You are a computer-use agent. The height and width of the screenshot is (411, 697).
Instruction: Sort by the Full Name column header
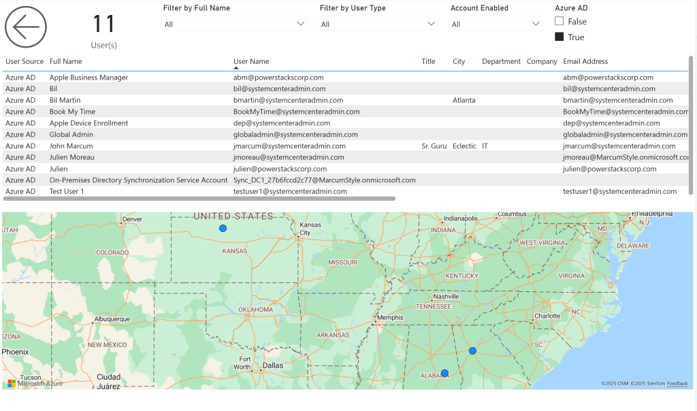point(65,61)
